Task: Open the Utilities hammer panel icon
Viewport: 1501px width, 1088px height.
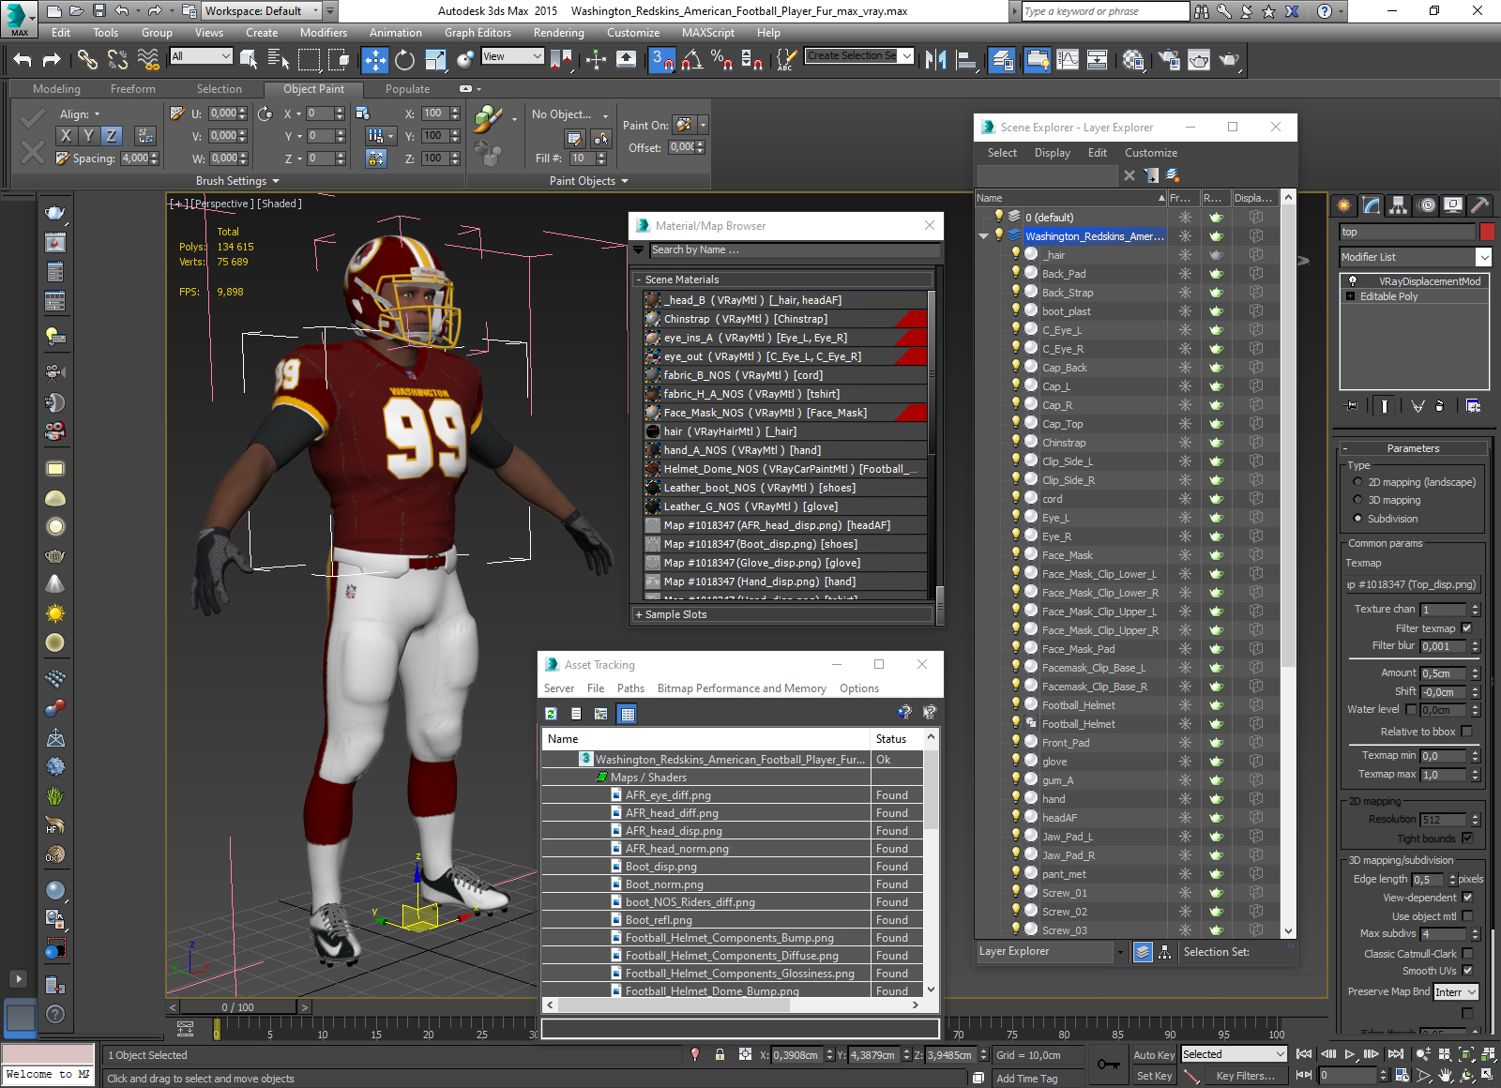Action: (1479, 204)
